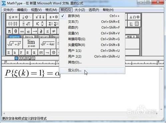
Task: Select the third tab-stop alignment button
Action: click(25, 58)
